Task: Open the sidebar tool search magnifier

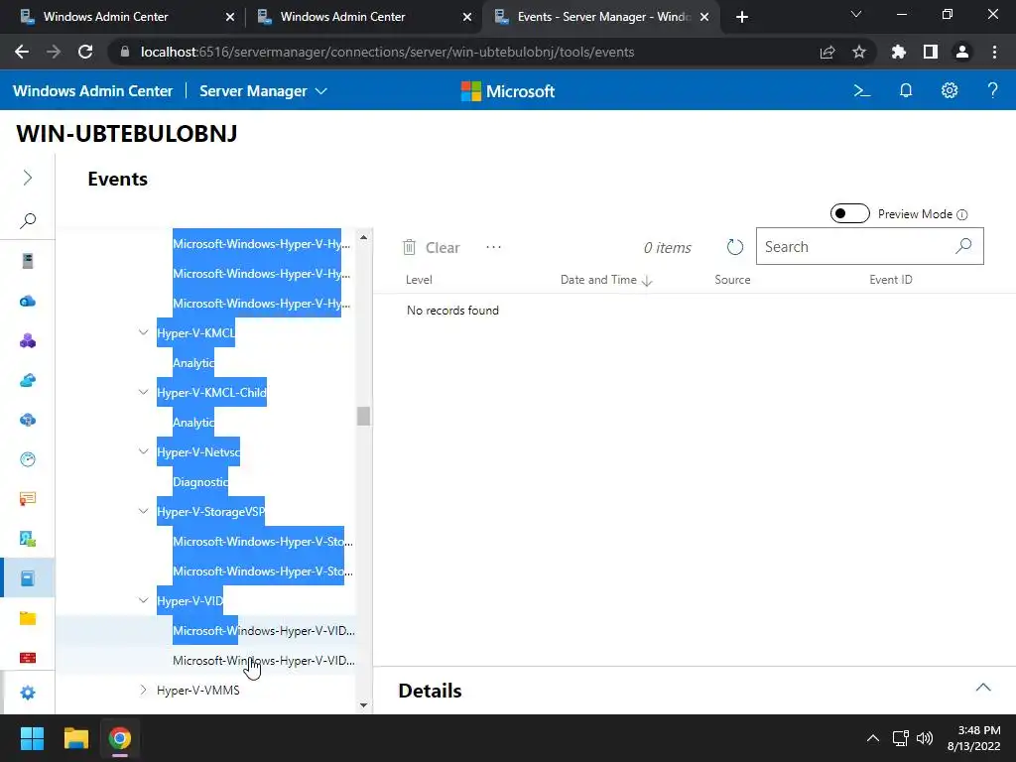Action: point(27,220)
